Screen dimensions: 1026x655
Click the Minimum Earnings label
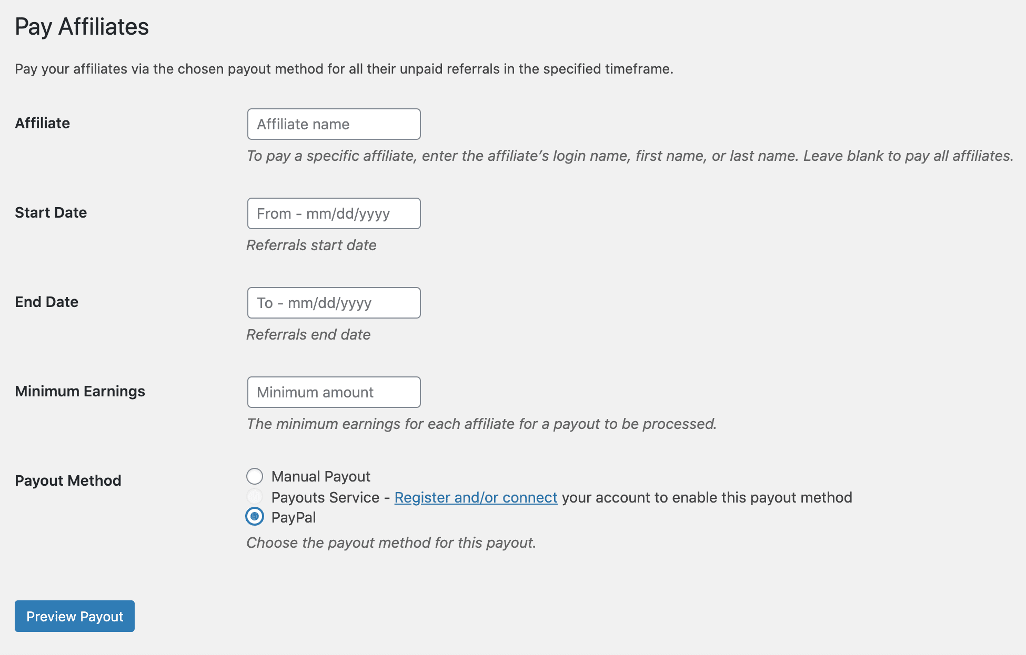[x=80, y=392]
